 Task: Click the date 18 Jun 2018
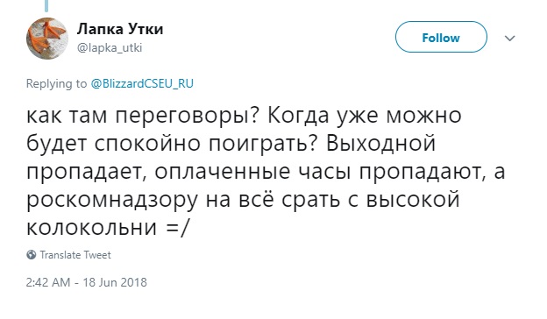pyautogui.click(x=115, y=282)
